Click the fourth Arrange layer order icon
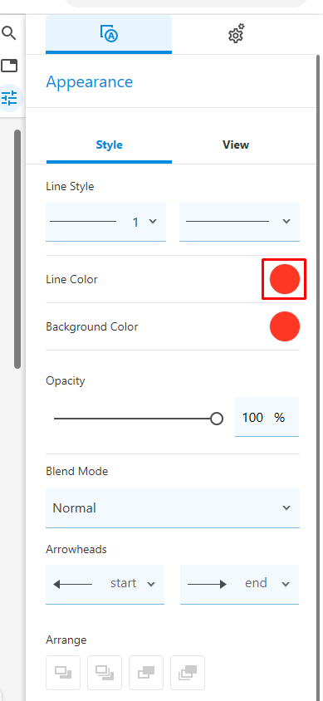Screen dimensions: 323x701 [x=188, y=673]
